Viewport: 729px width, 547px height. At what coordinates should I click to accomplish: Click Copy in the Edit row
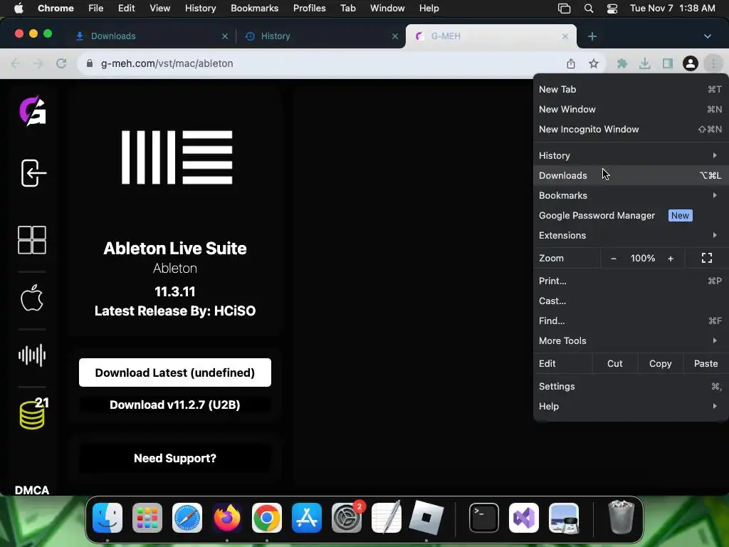660,364
